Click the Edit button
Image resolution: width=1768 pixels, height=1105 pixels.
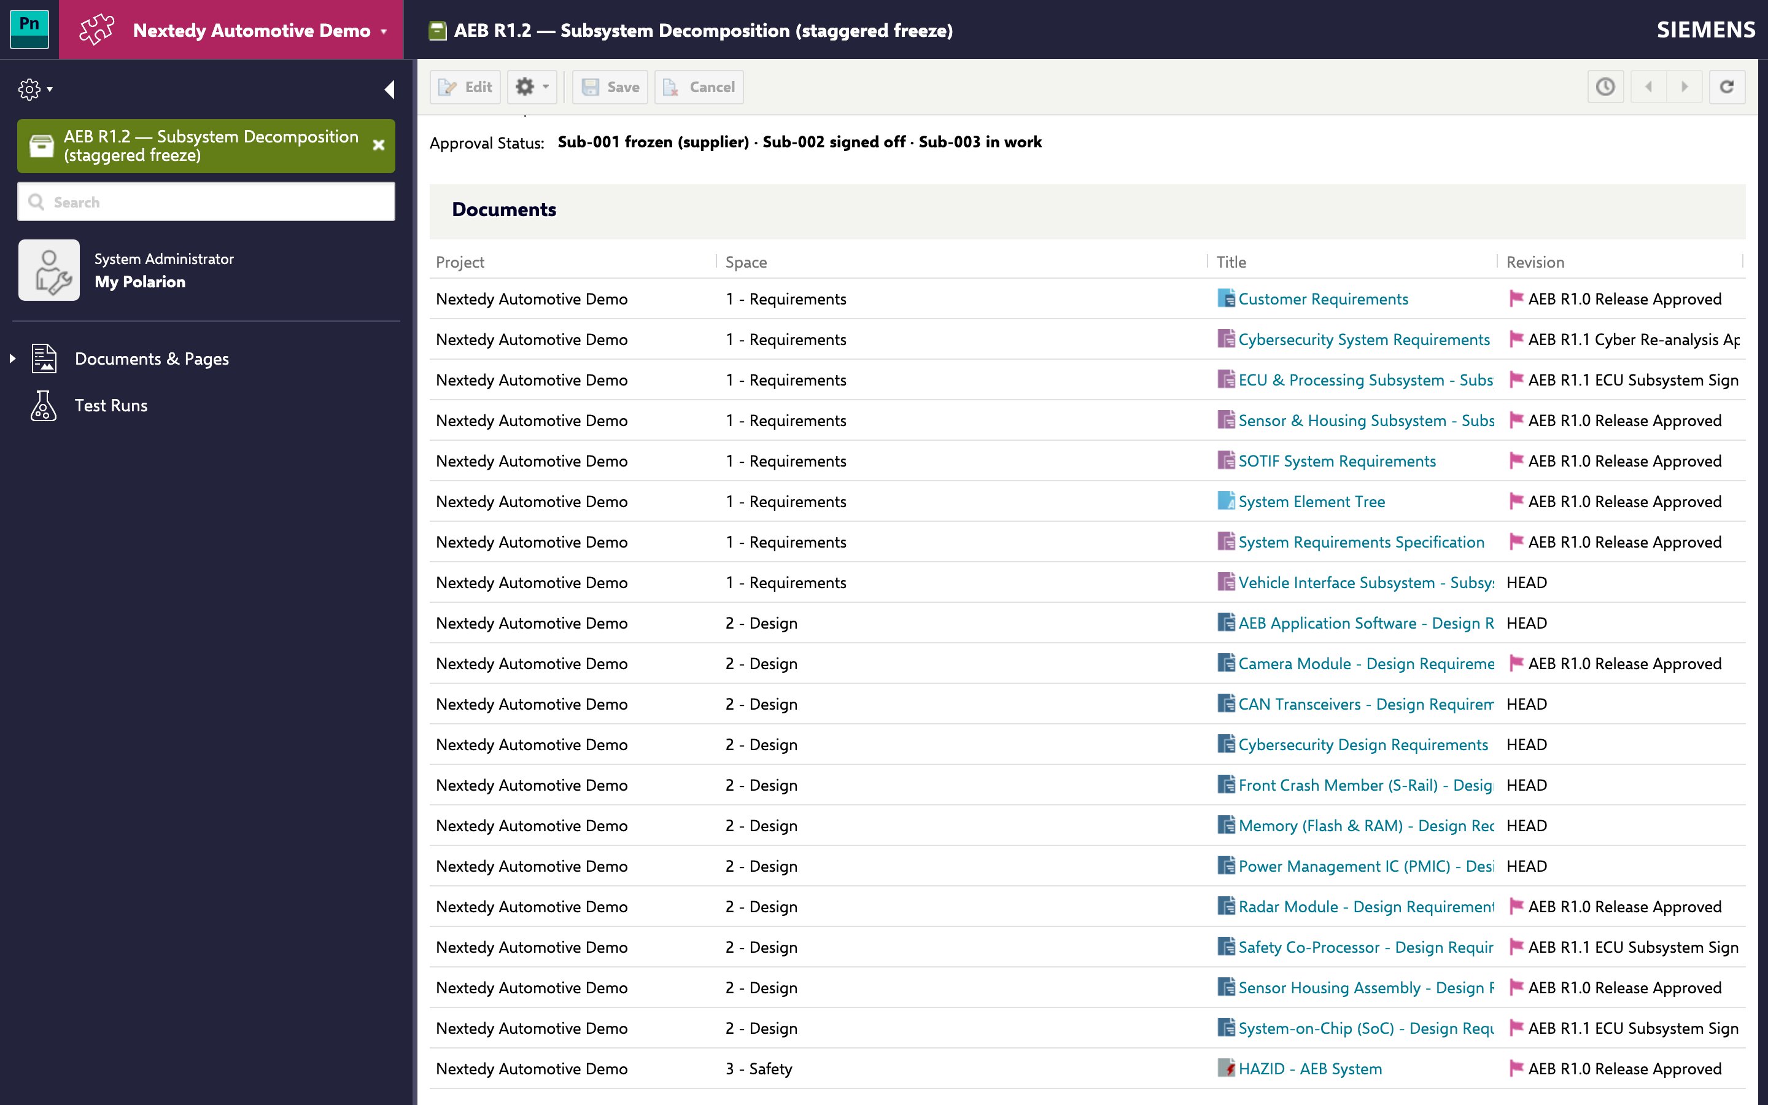(x=465, y=87)
